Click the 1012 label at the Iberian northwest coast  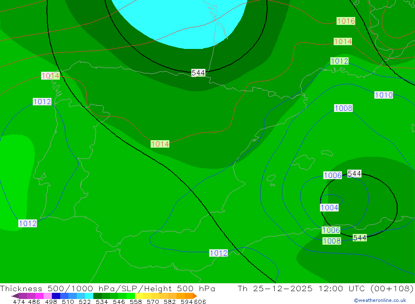click(42, 102)
